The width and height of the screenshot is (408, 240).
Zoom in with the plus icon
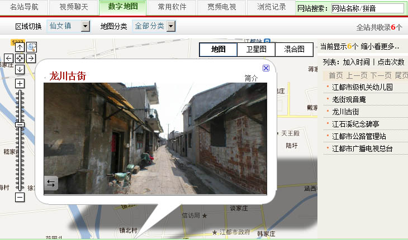pos(20,83)
